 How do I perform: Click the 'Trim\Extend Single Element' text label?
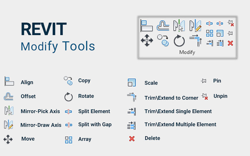178,111
